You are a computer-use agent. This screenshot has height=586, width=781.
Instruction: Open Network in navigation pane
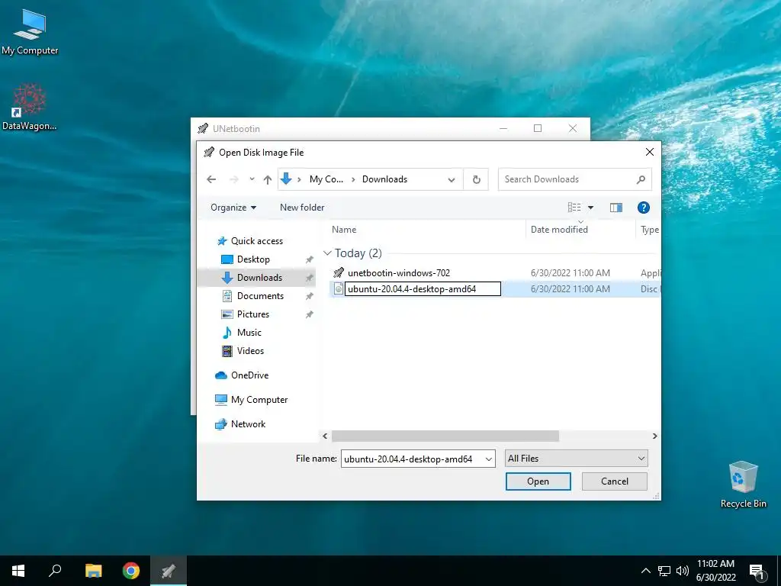[x=248, y=424]
